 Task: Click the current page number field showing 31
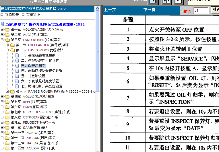(201, 11)
